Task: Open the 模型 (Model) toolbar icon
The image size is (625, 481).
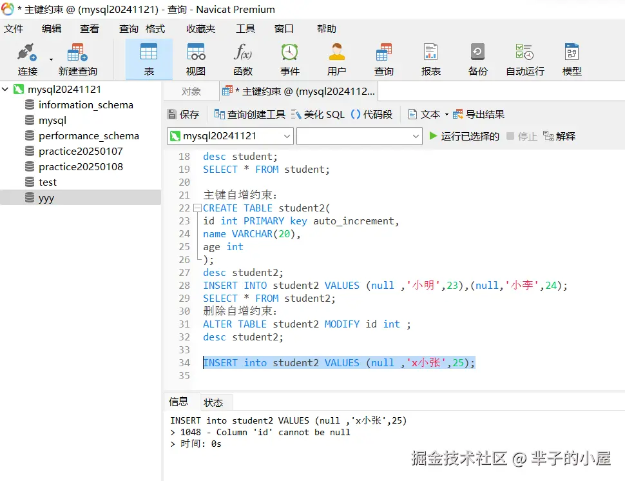Action: point(572,59)
